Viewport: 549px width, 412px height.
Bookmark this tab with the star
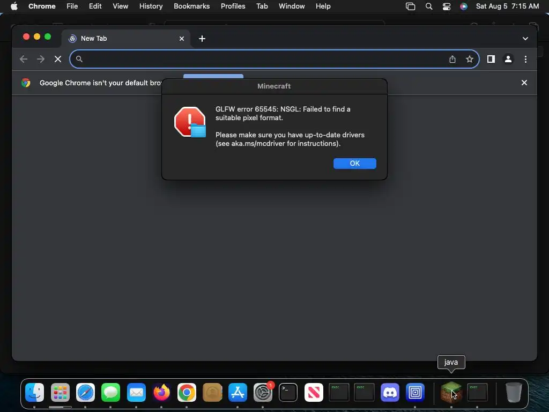[x=470, y=59]
